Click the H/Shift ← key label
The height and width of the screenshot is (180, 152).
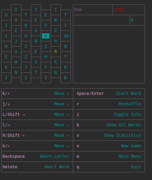coord(14,135)
